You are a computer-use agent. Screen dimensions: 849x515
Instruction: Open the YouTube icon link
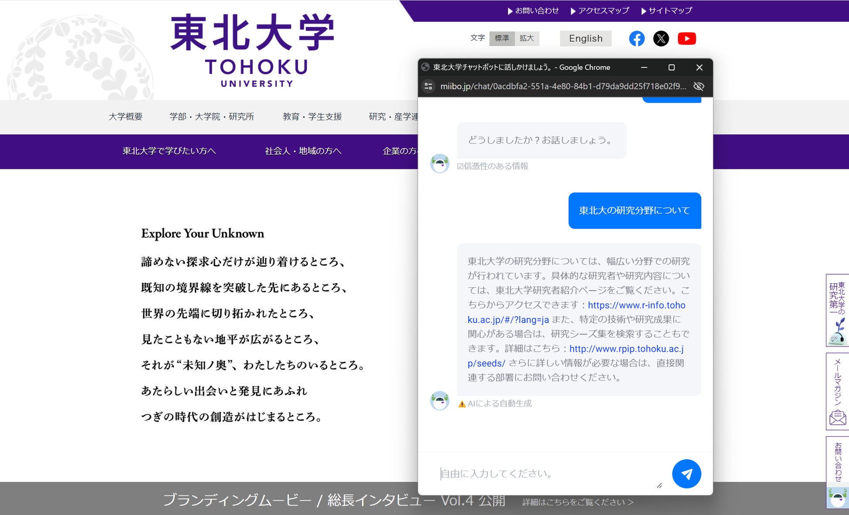pos(687,39)
